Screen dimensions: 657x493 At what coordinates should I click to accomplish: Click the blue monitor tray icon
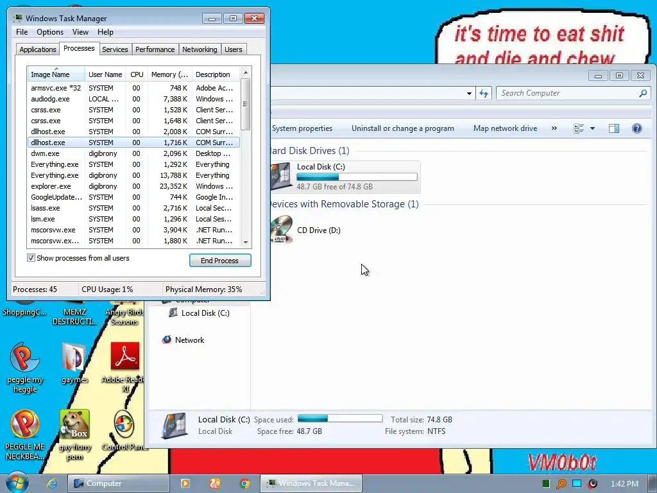[x=577, y=483]
